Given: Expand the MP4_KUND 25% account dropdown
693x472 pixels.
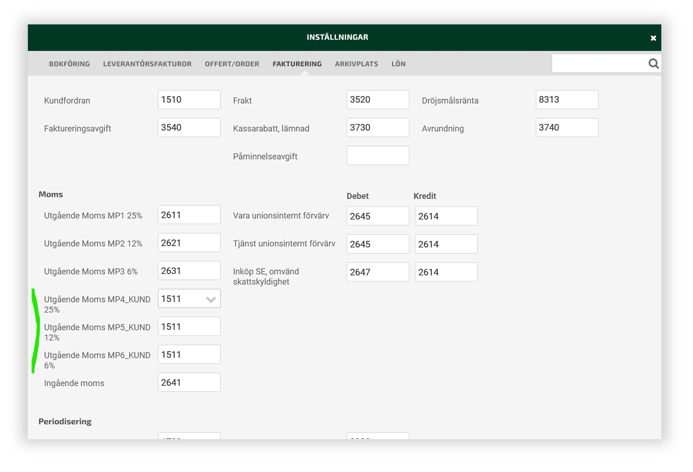Looking at the screenshot, I should (x=211, y=299).
